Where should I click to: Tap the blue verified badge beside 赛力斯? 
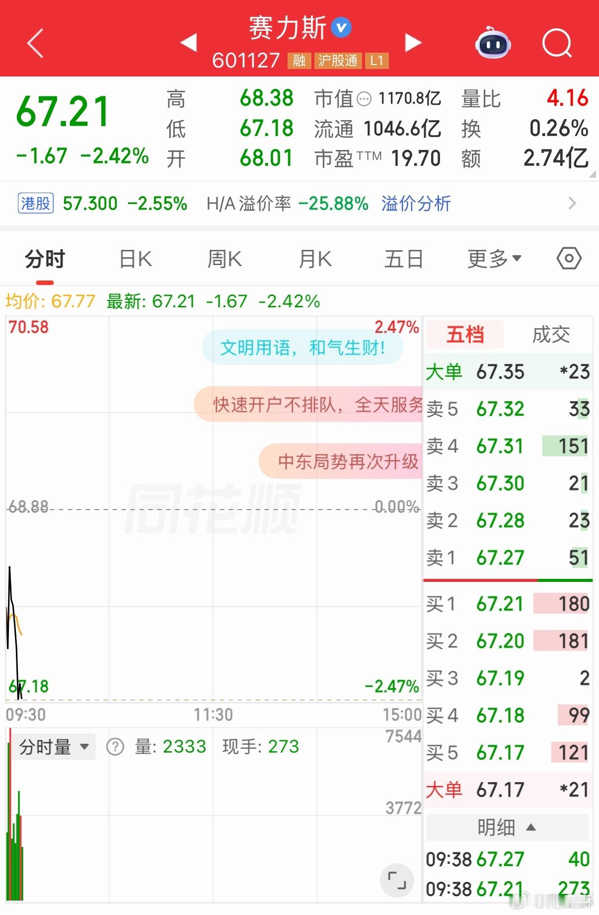[341, 28]
